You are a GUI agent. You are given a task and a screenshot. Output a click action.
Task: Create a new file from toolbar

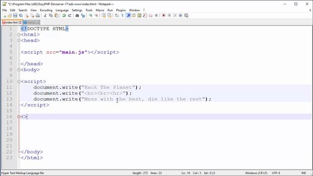(4, 16)
